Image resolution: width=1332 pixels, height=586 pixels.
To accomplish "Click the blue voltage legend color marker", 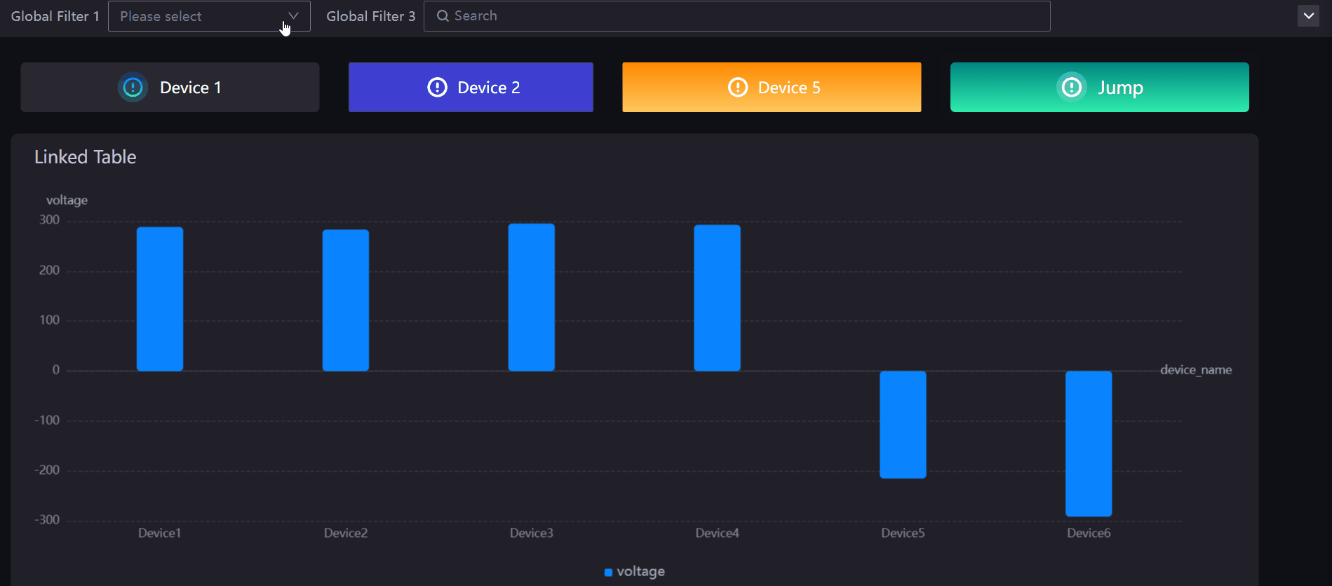I will (x=608, y=573).
